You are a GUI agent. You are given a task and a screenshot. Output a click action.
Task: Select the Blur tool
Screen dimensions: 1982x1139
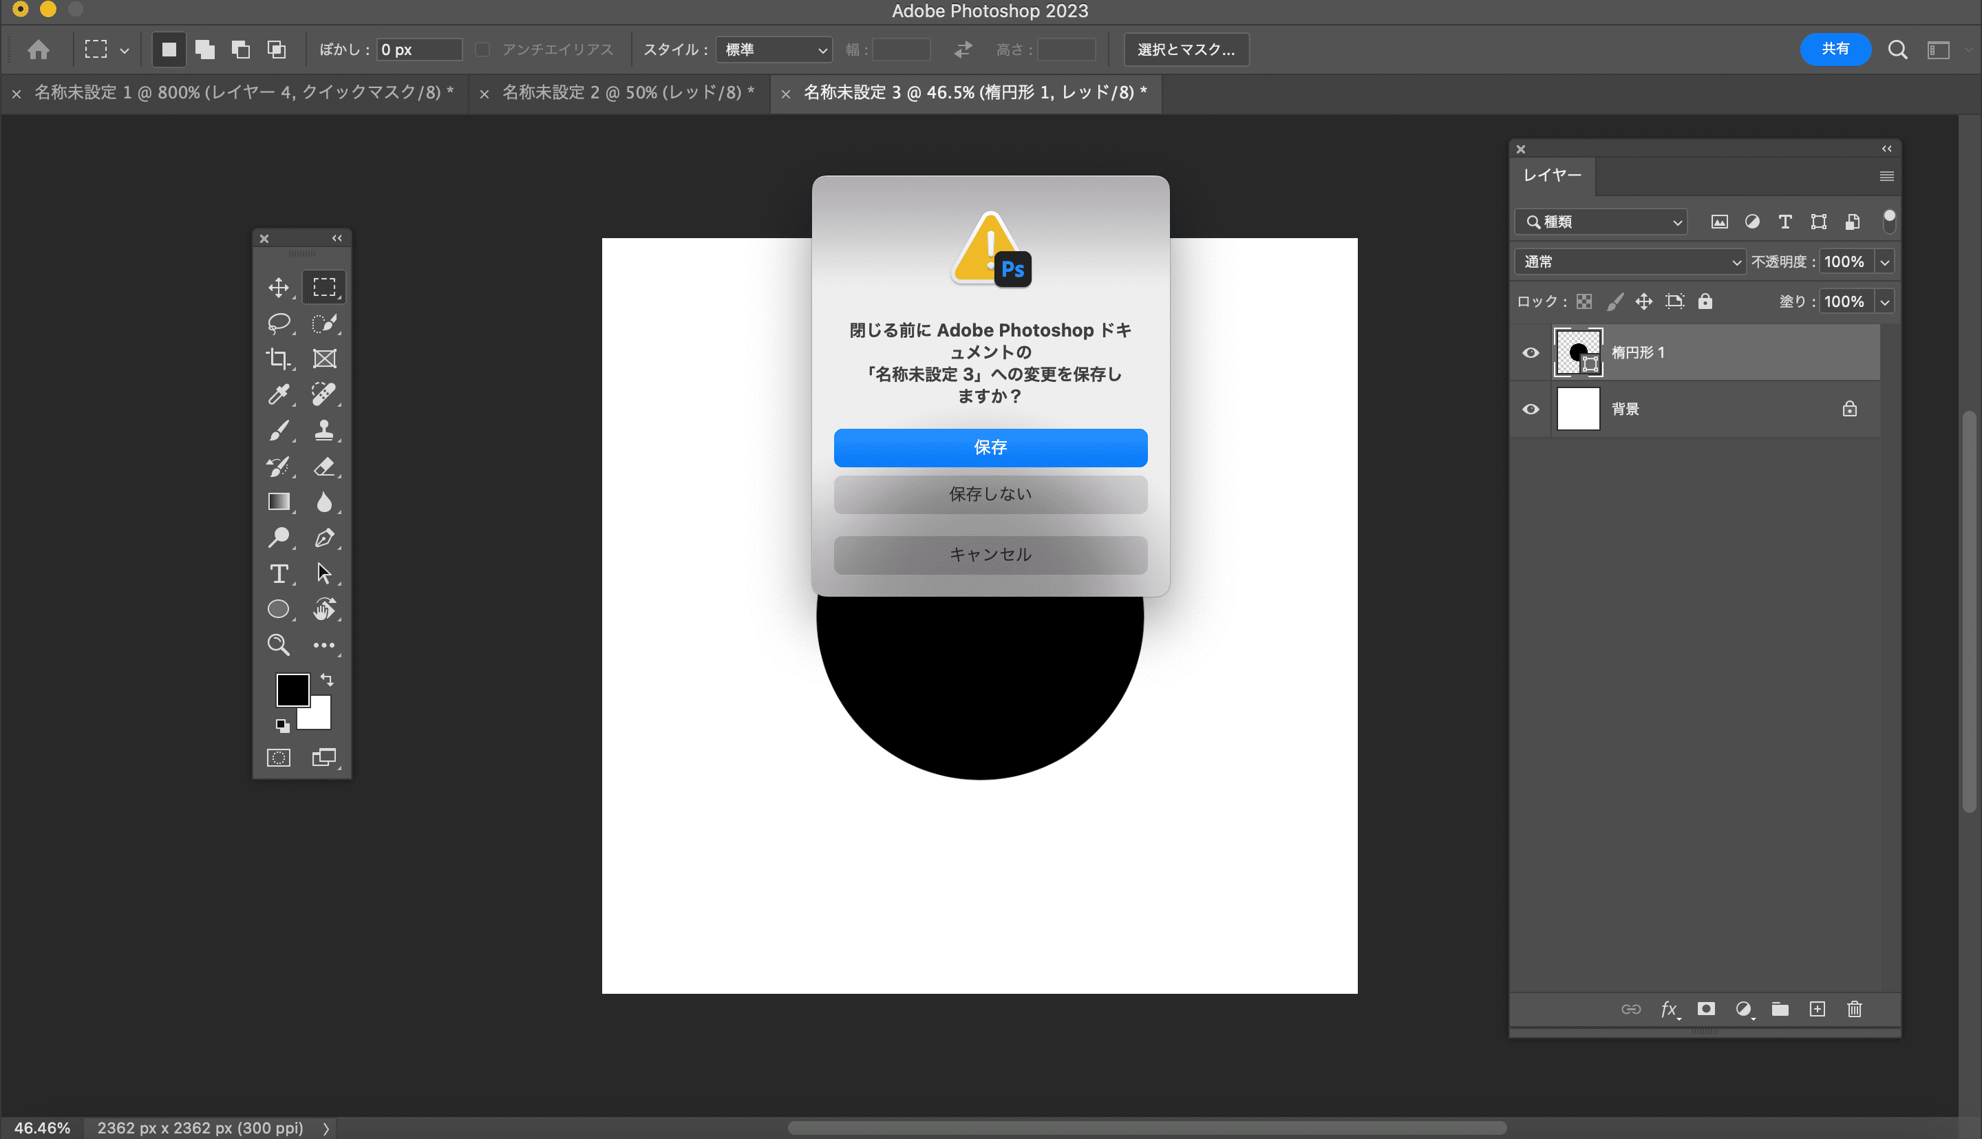point(324,502)
